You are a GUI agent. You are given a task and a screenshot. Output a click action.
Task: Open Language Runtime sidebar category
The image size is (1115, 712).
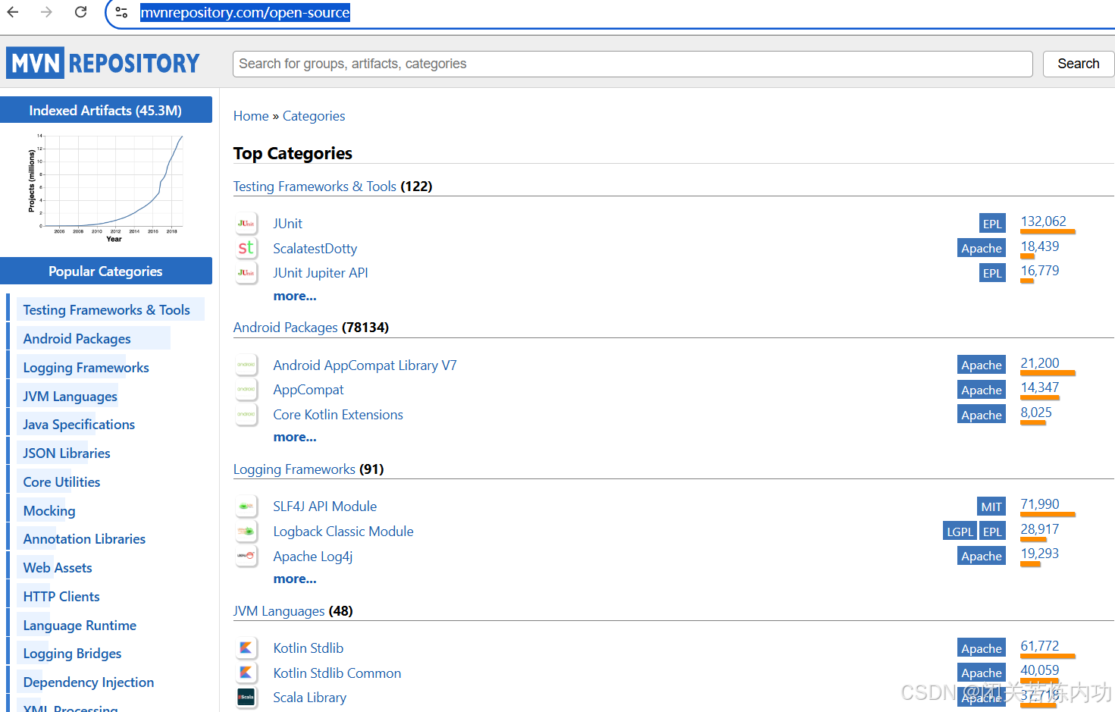pos(80,626)
